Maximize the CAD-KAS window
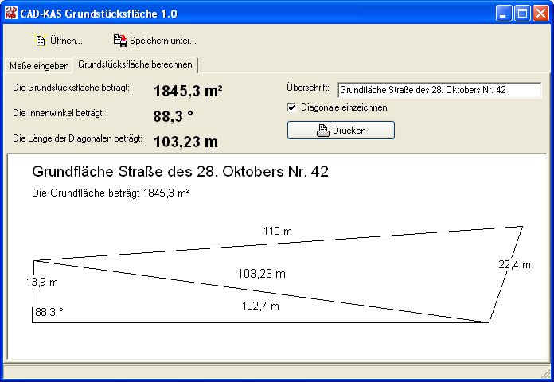 coord(522,14)
